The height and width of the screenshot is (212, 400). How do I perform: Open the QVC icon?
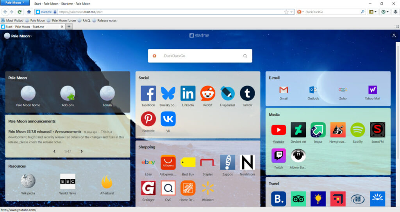click(168, 188)
